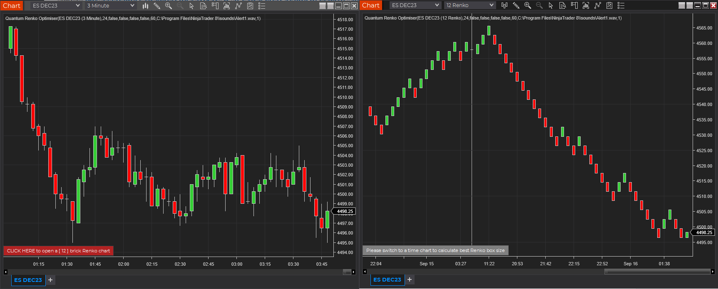
Task: Click Zoom In magnifier on left chart
Action: pos(169,6)
